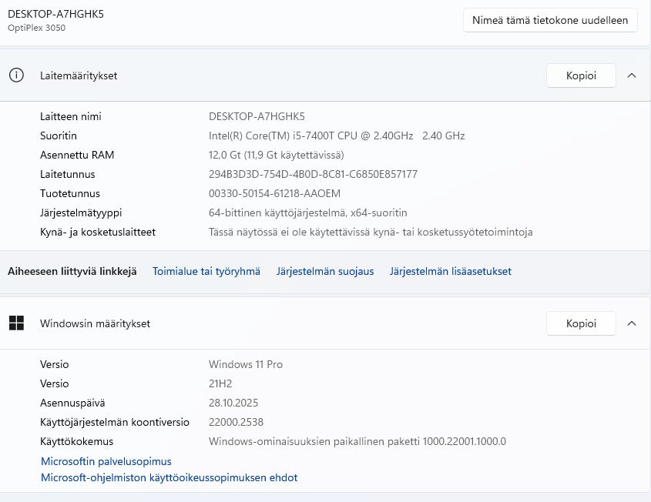Copy device specifications with Kopioi
Image resolution: width=651 pixels, height=502 pixels.
(581, 75)
